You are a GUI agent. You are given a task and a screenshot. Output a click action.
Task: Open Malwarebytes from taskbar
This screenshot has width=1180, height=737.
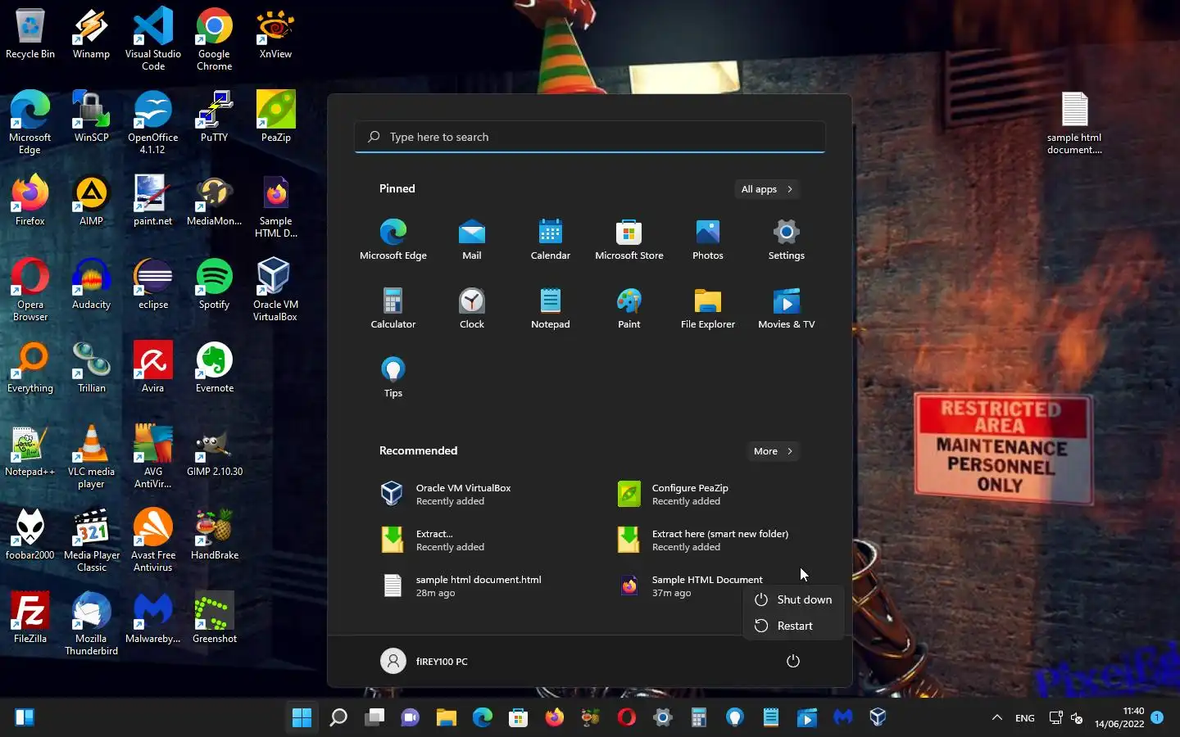(843, 717)
